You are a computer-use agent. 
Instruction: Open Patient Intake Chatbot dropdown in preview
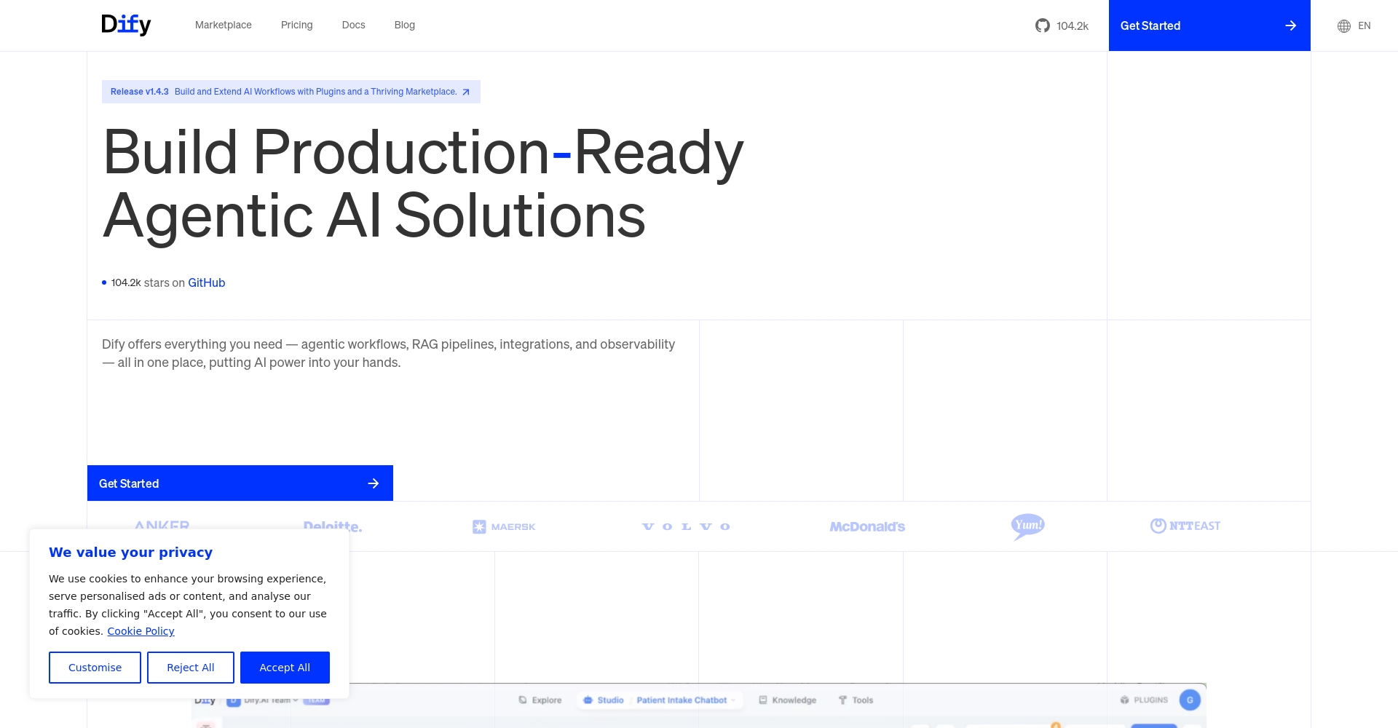pos(686,700)
